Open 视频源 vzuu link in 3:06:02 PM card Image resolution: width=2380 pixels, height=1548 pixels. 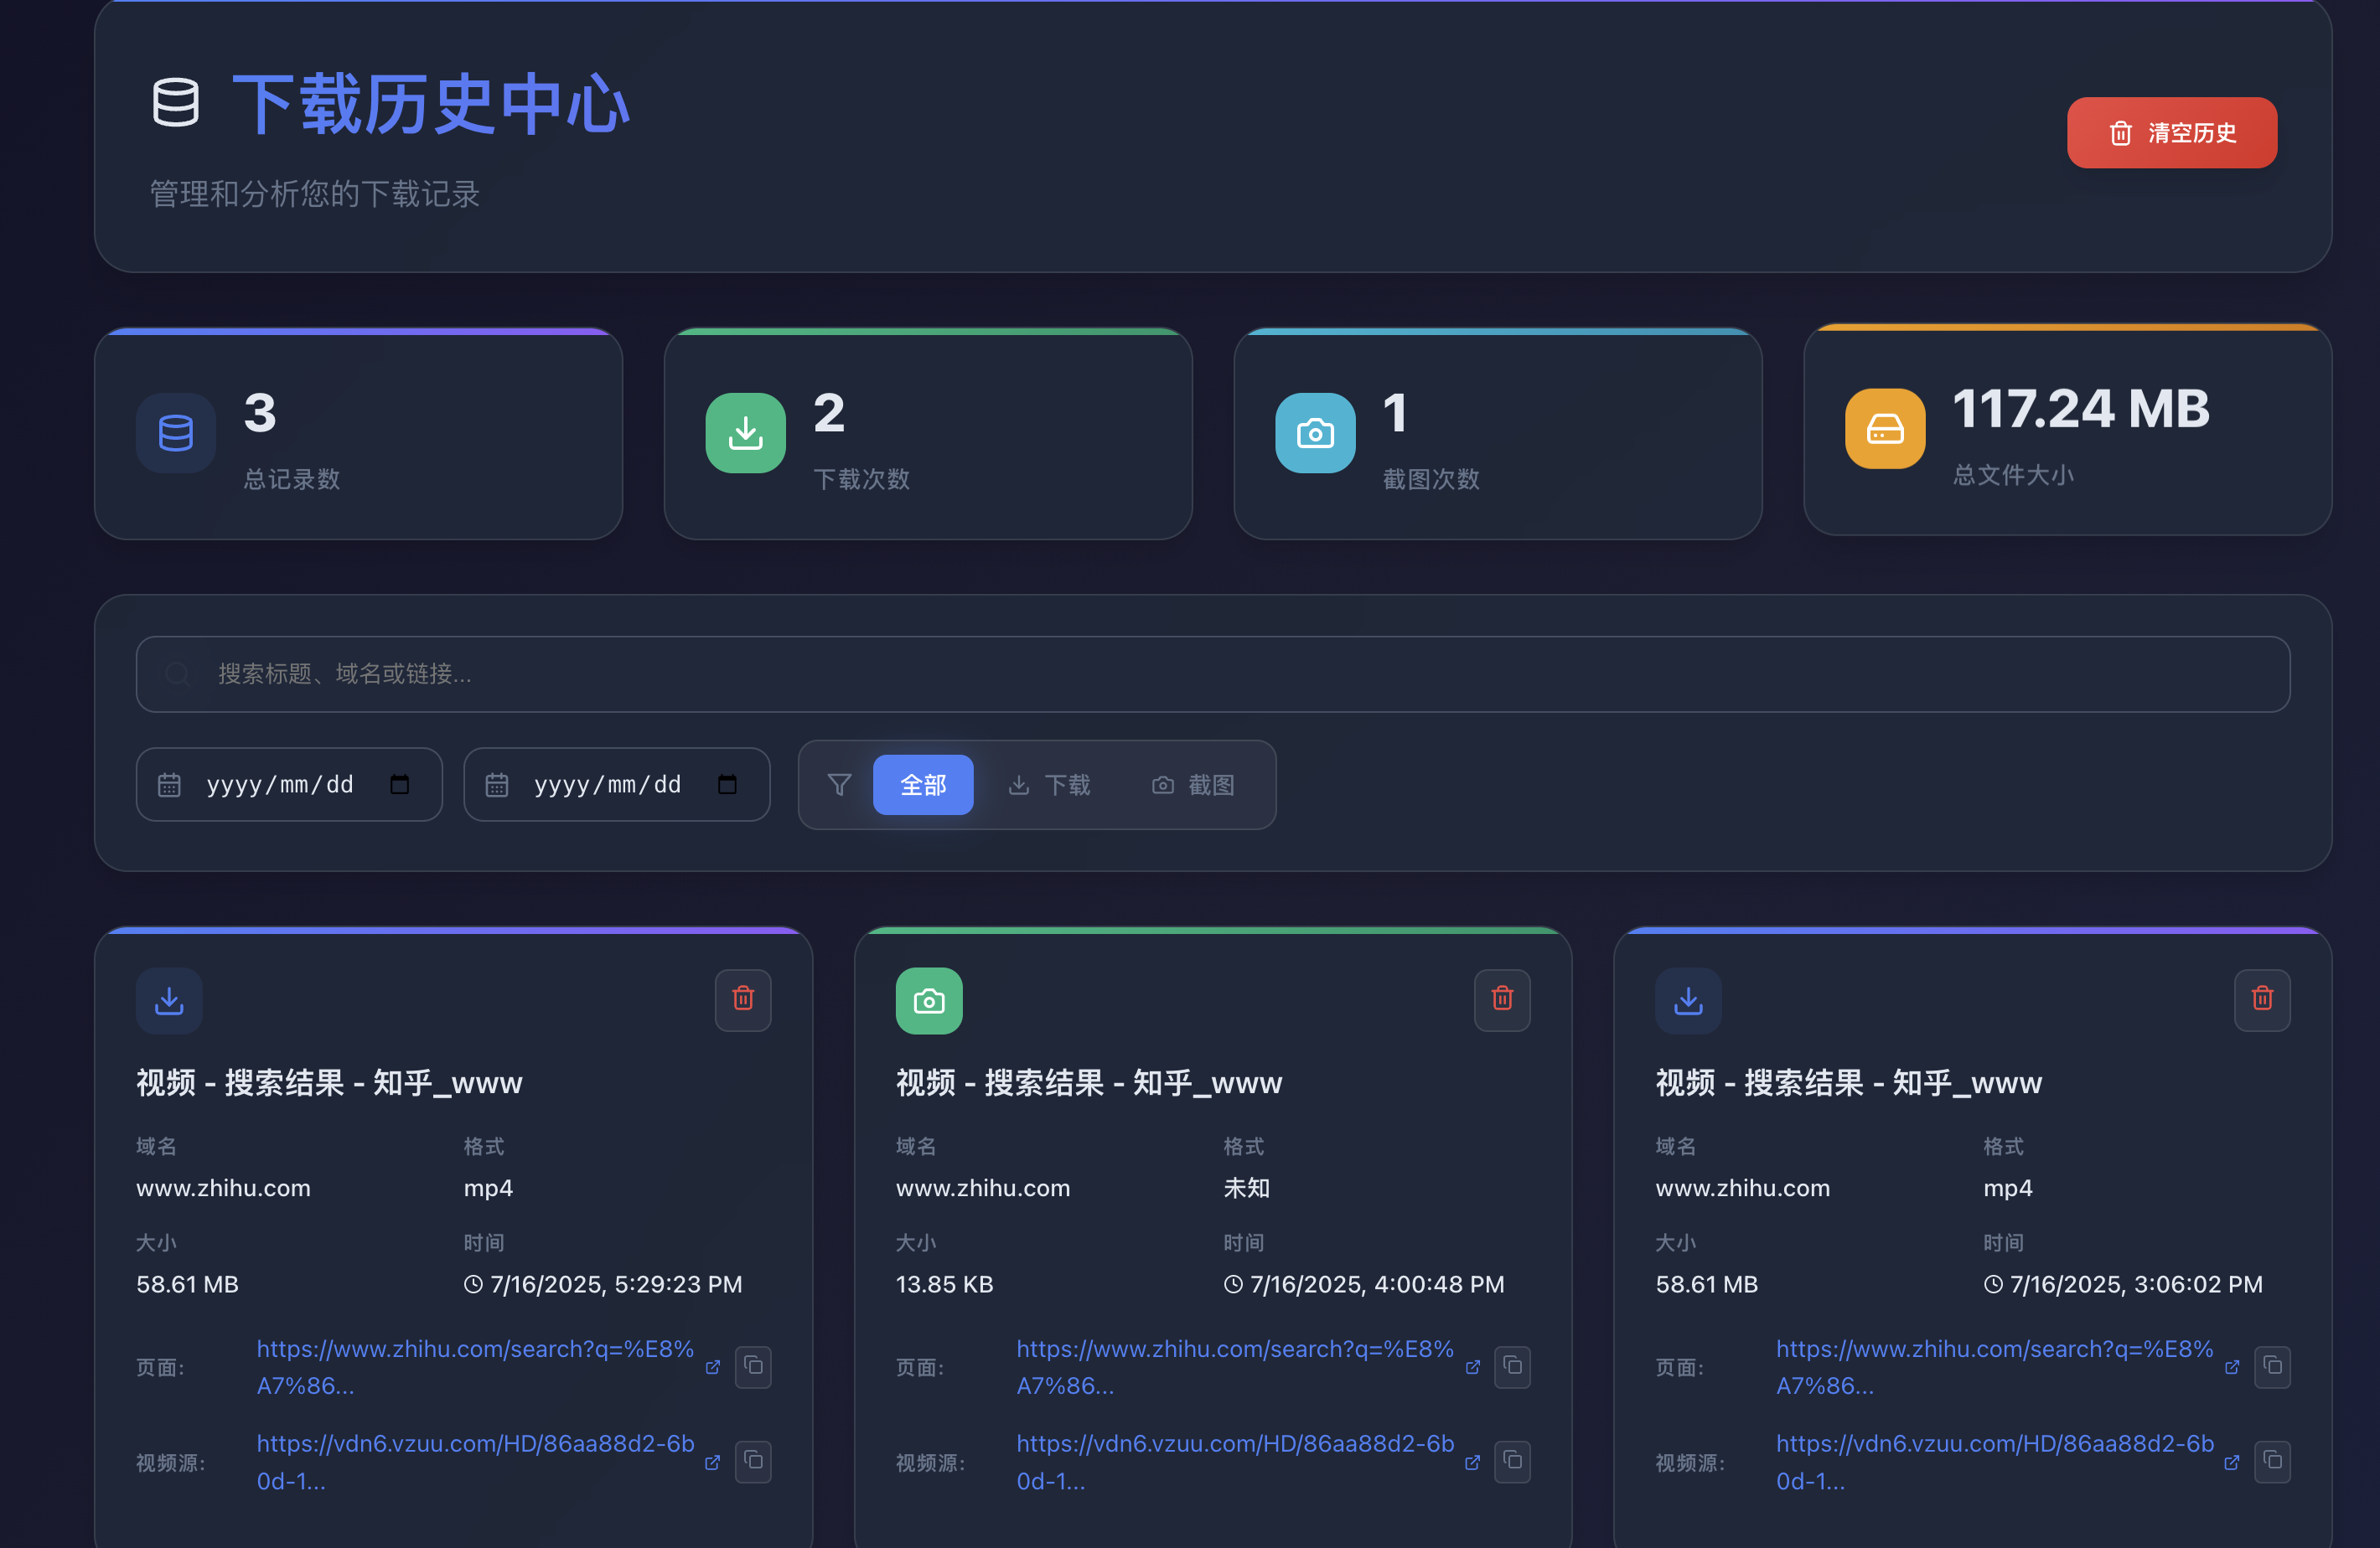tap(1995, 1462)
